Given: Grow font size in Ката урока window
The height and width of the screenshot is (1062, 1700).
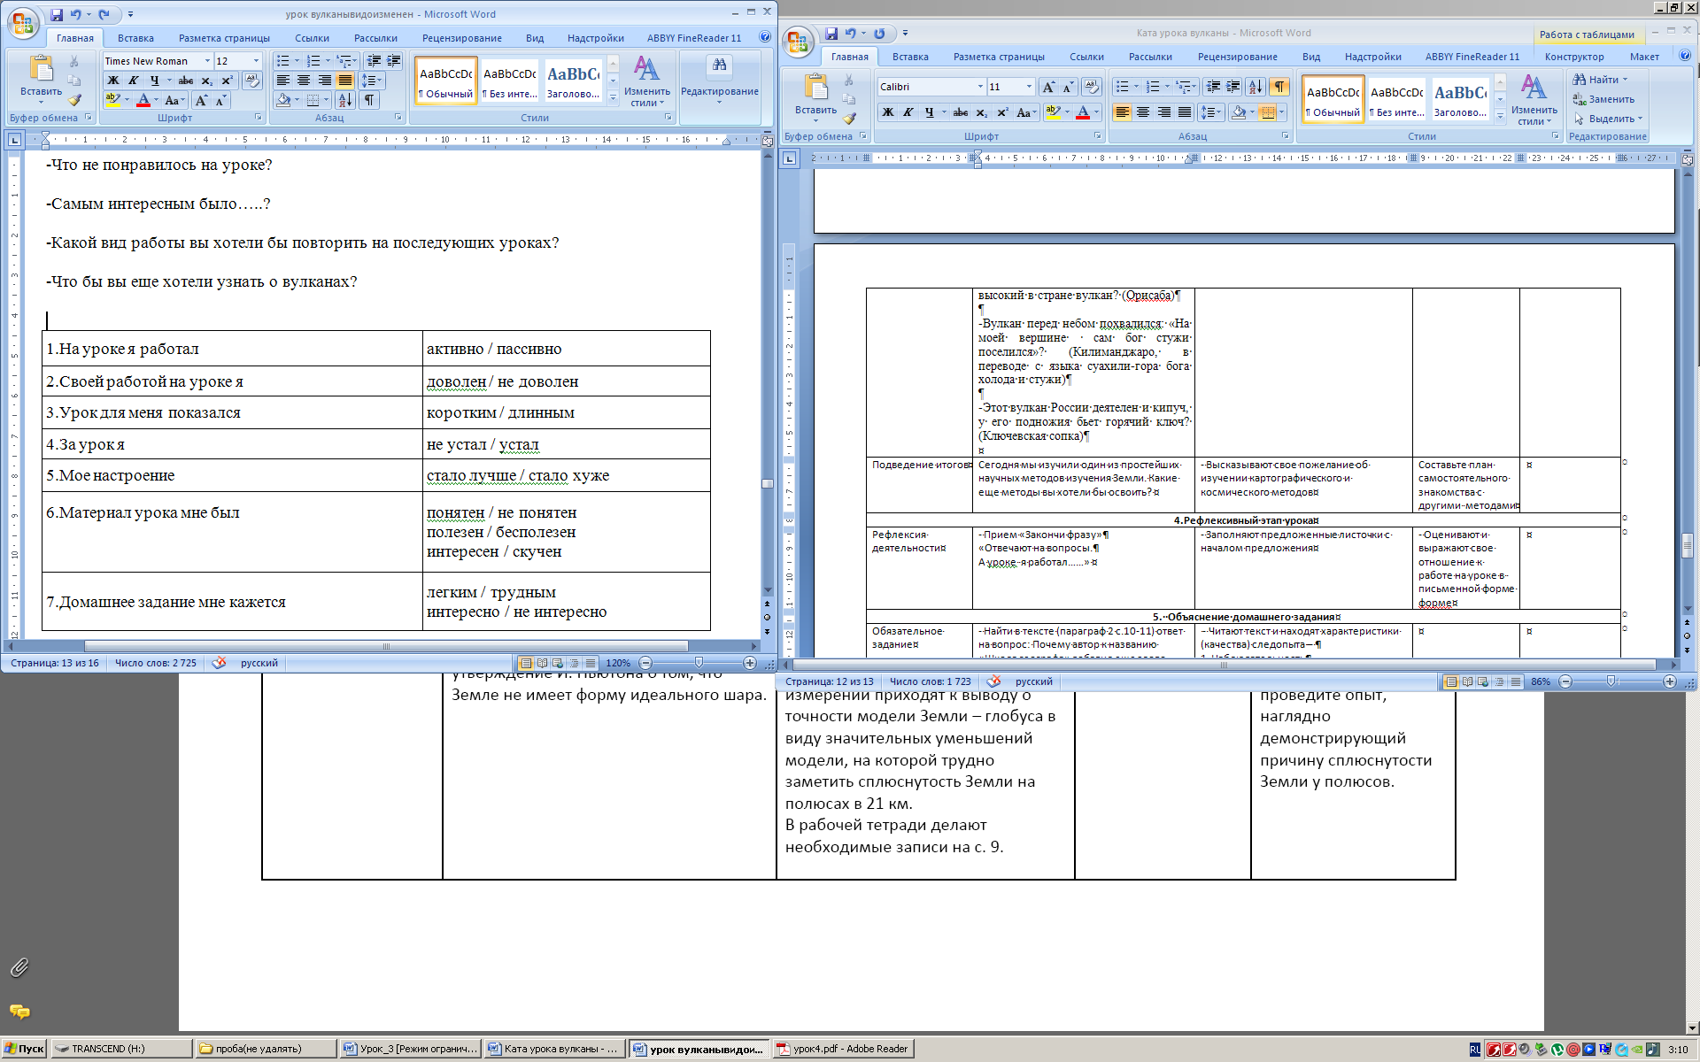Looking at the screenshot, I should (1048, 87).
